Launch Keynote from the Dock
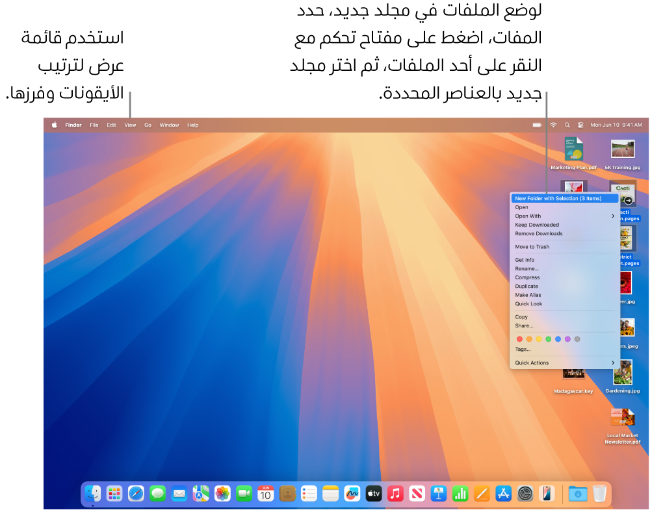Viewport: 650px width, 510px height. [x=439, y=493]
